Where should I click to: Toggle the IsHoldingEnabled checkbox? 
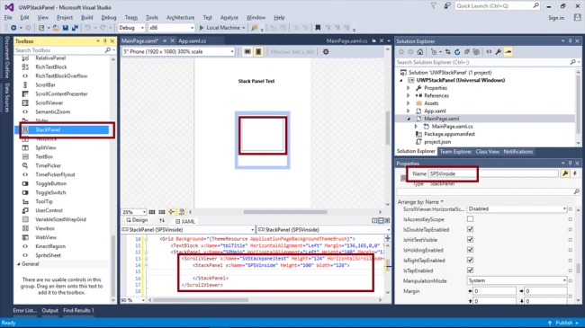click(x=470, y=250)
